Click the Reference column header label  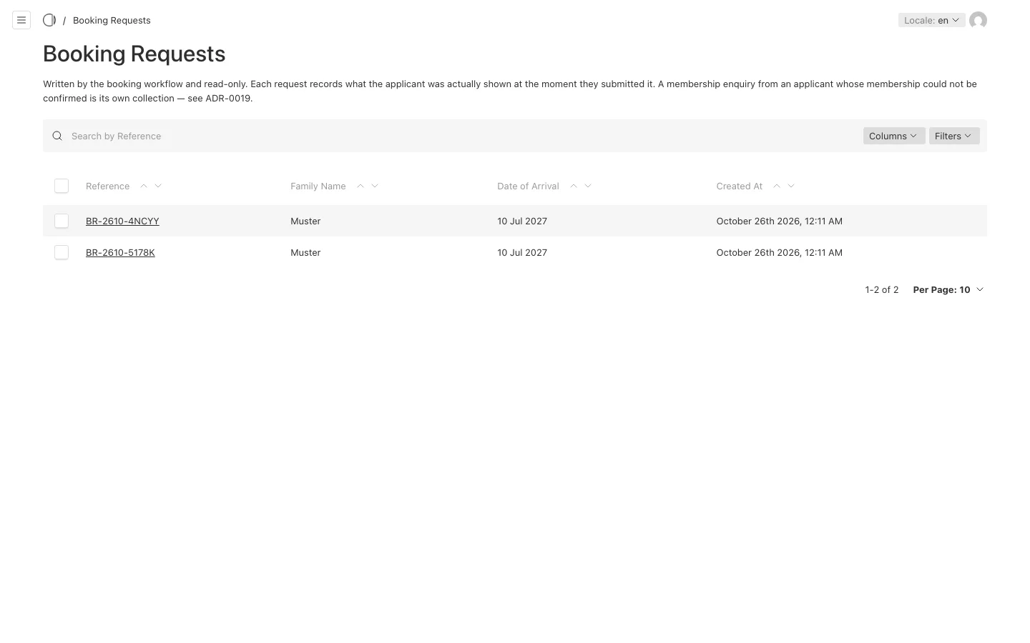point(107,186)
